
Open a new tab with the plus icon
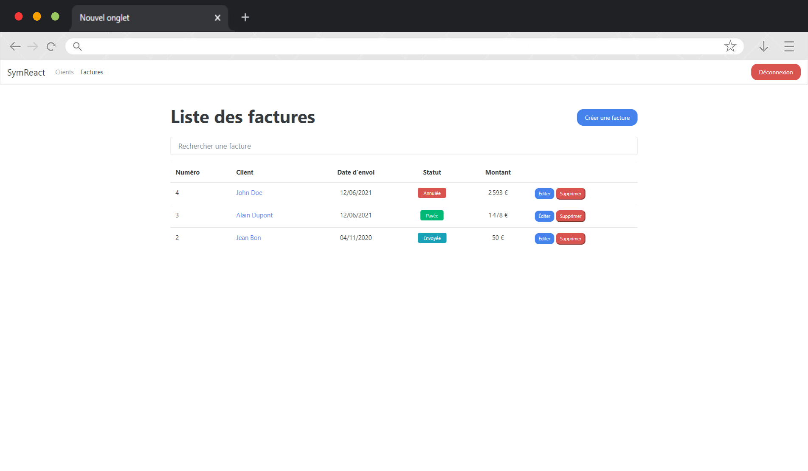(x=245, y=17)
